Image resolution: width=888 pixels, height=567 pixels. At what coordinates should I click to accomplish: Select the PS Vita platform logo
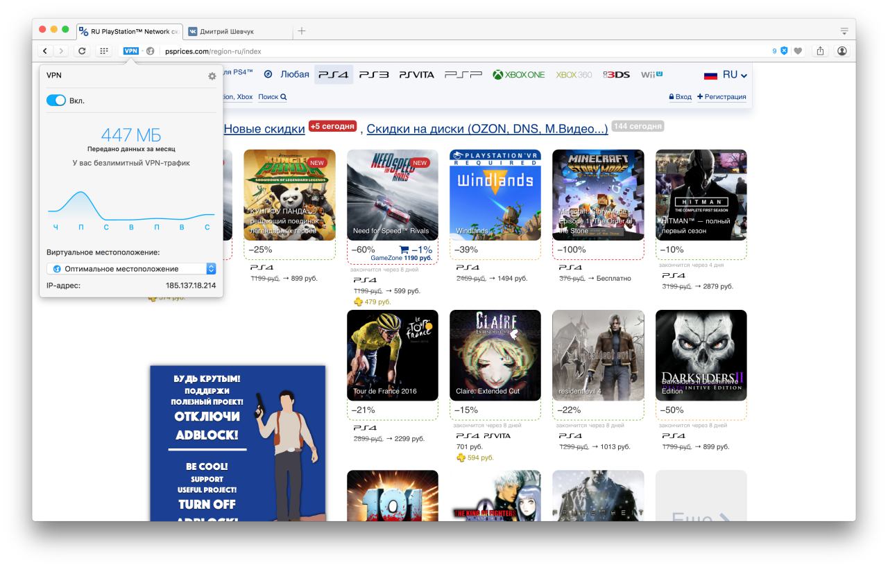click(x=416, y=75)
